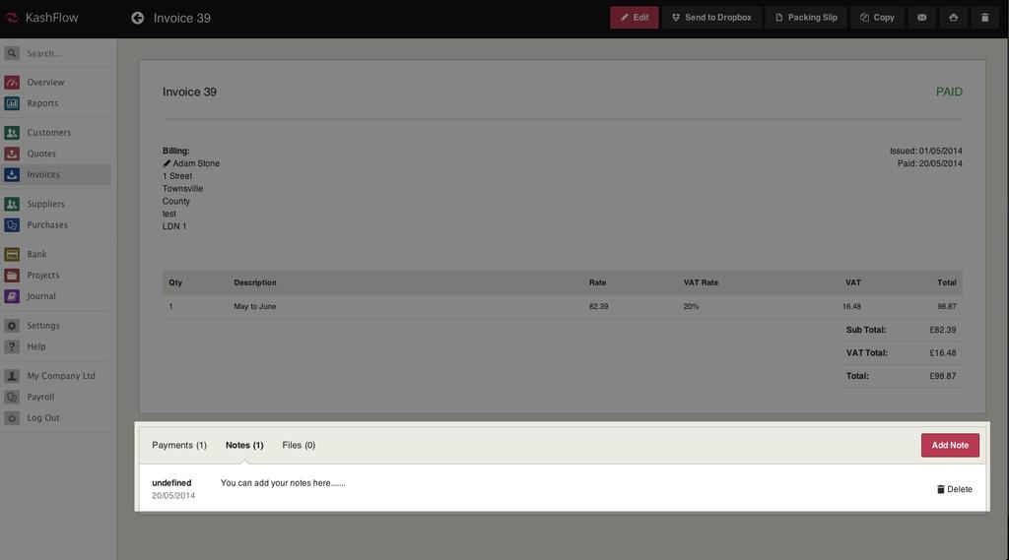Open the Overview dashboard icon in sidebar
Screen dimensions: 1009x560
[12, 83]
